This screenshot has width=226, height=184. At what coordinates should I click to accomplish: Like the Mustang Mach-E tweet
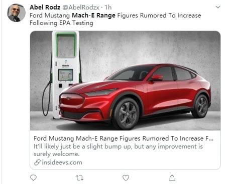coord(126,177)
